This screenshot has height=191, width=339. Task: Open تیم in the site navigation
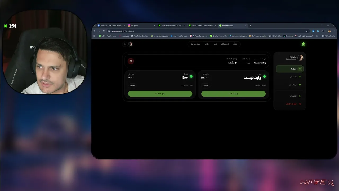(215, 44)
